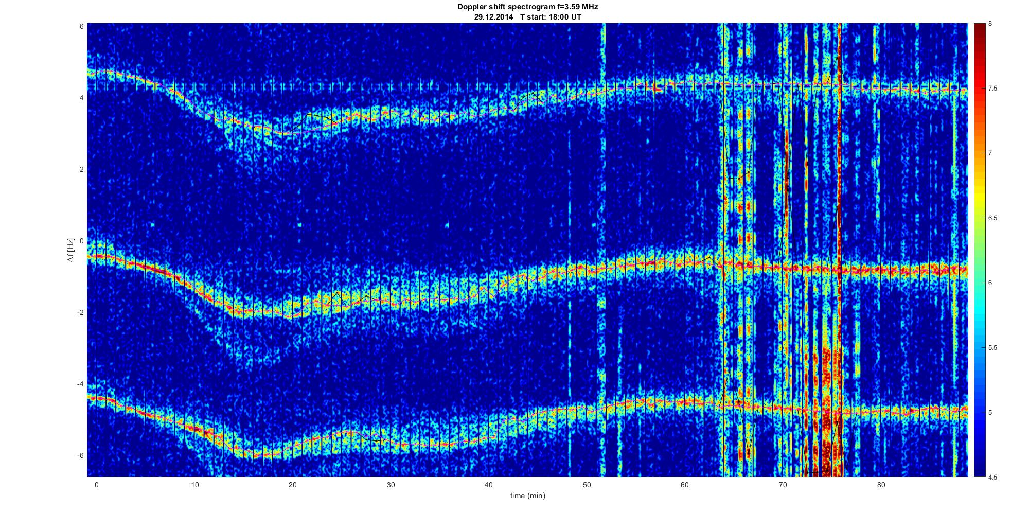Click the x-axis tick label "60"

(685, 485)
